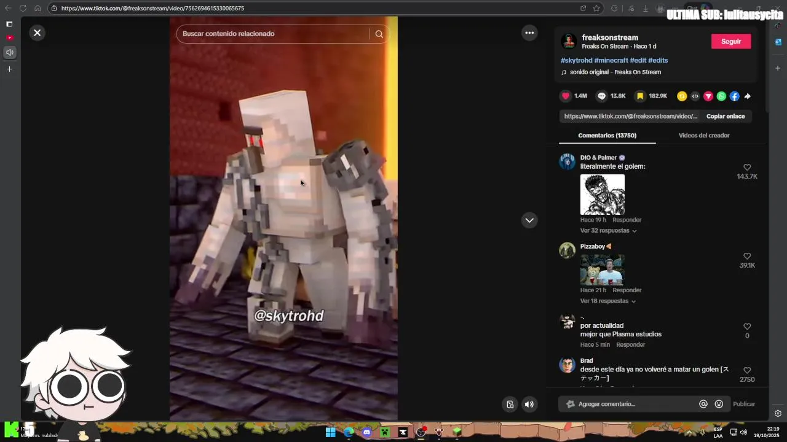Image resolution: width=787 pixels, height=442 pixels.
Task: Like Brad's comment heart
Action: click(x=747, y=370)
